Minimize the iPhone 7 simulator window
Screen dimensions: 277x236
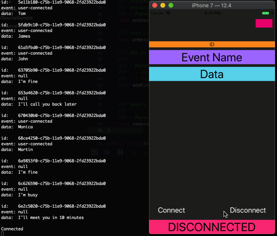coord(163,6)
